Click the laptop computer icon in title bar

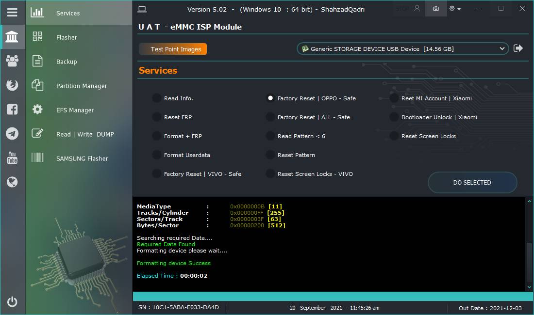[142, 9]
